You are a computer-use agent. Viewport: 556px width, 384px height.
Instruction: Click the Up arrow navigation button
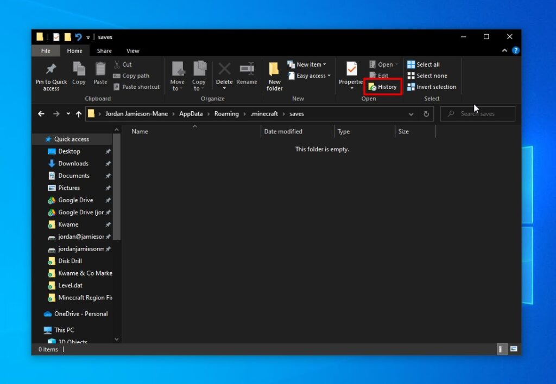click(x=79, y=114)
